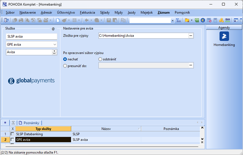Image resolution: width=243 pixels, height=155 pixels.
Task: Jump to the first record arrow
Action: [x=202, y=128]
